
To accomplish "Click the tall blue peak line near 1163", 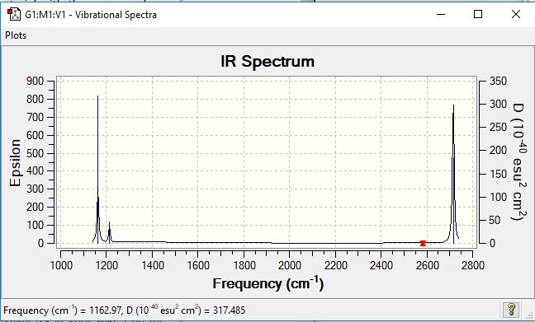I will pos(97,170).
